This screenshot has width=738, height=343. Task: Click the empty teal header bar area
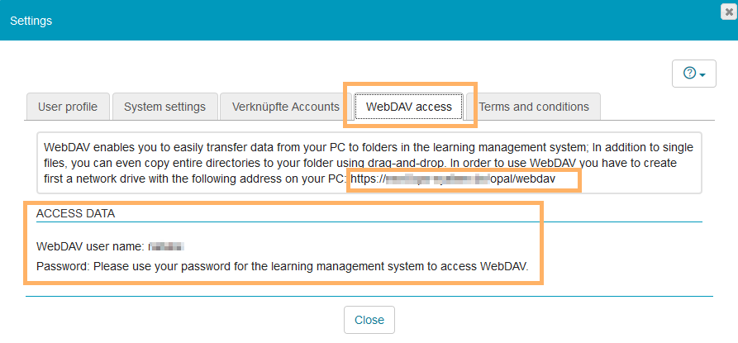(372, 21)
